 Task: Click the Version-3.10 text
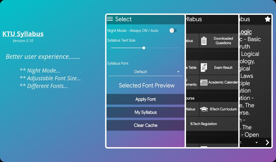(23, 41)
